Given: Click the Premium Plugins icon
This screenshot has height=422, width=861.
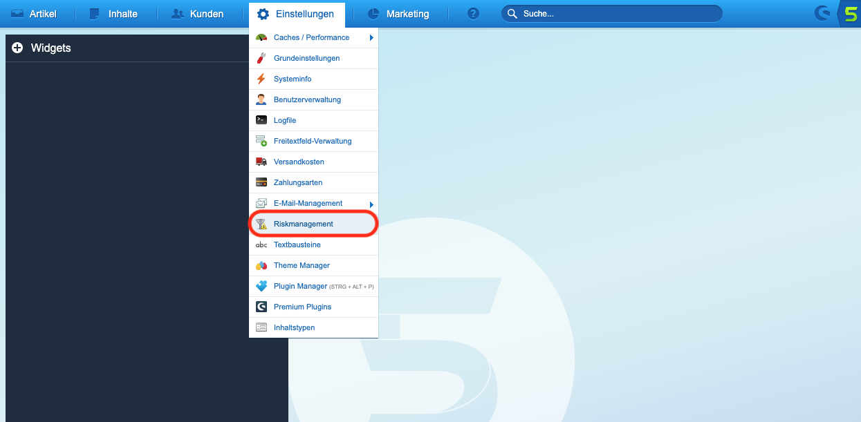Looking at the screenshot, I should tap(261, 307).
